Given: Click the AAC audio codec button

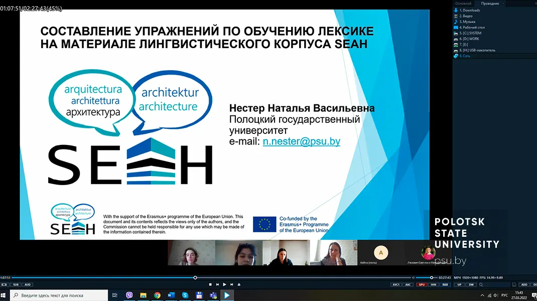Looking at the screenshot, I should (408, 284).
